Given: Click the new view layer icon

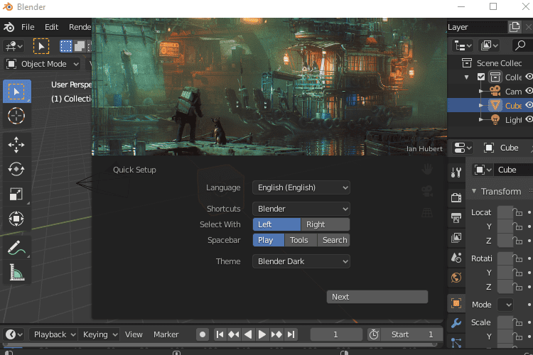Looking at the screenshot, I should point(515,27).
